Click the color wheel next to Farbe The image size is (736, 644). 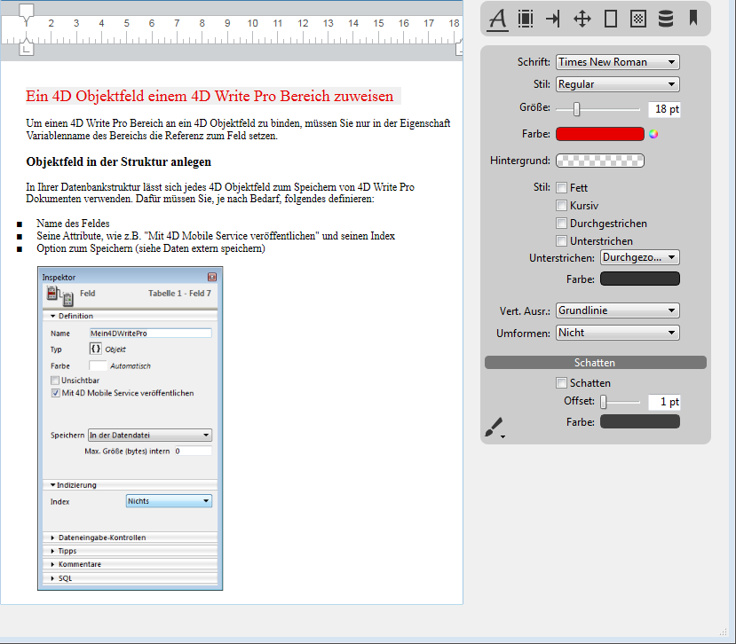[654, 134]
